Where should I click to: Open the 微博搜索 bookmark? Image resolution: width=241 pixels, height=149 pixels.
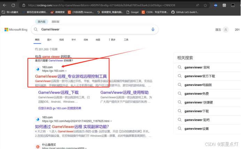57,12
